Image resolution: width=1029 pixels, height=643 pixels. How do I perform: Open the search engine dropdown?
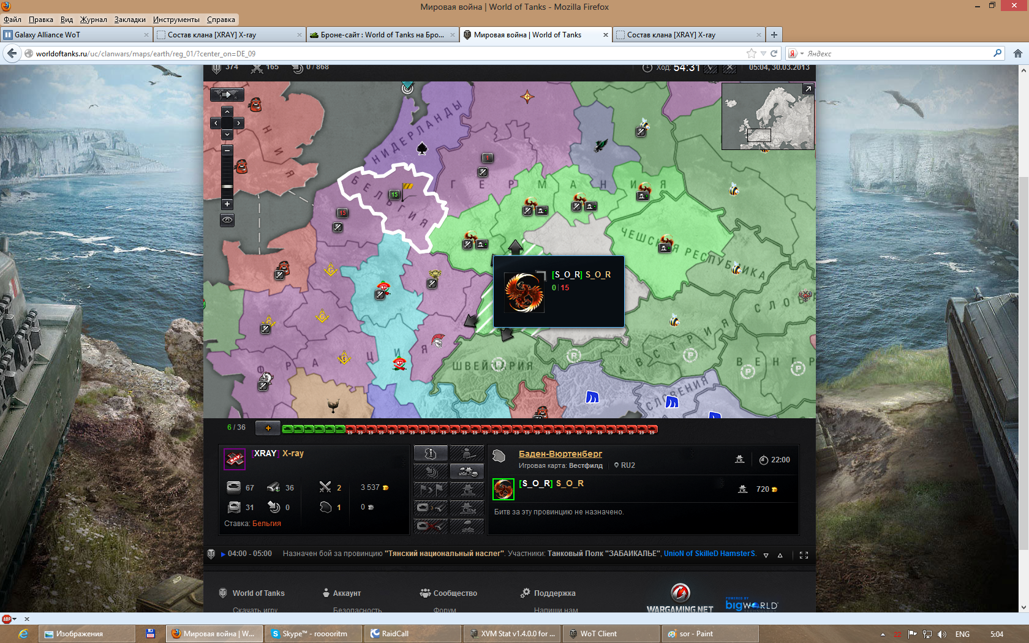coord(795,53)
